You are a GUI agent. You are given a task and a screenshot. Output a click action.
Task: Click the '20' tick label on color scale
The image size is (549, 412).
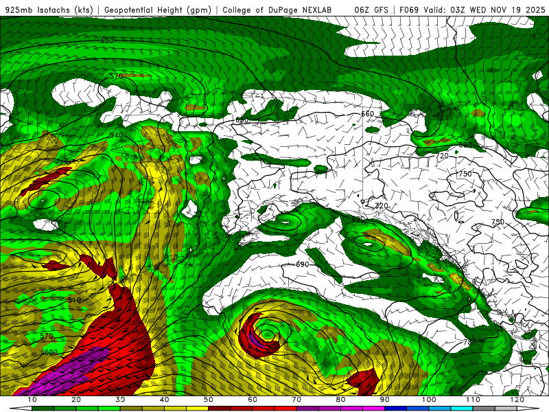76,400
